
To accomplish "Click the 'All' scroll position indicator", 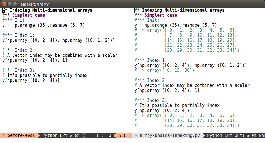I will pyautogui.click(x=122, y=135).
